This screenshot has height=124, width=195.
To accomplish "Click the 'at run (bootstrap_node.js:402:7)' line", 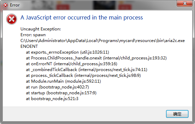I will click(58, 87).
